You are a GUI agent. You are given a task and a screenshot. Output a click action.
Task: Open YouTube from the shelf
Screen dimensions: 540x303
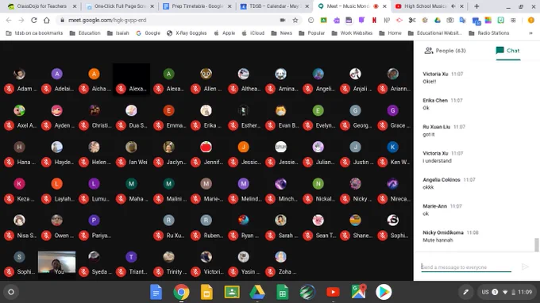pyautogui.click(x=333, y=292)
